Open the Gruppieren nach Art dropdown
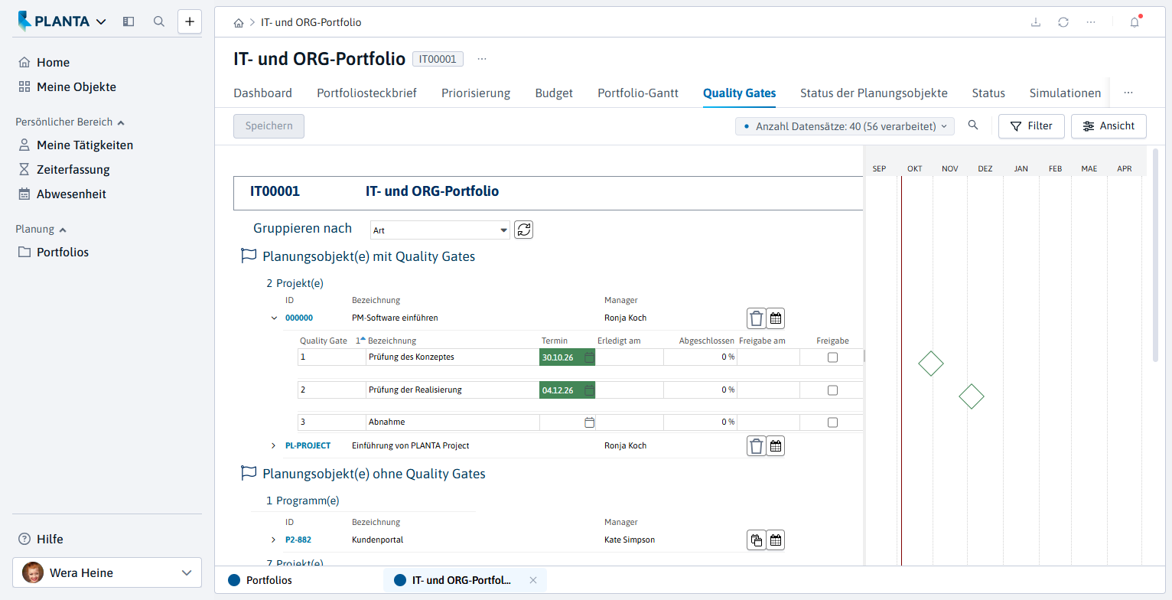 pos(440,230)
